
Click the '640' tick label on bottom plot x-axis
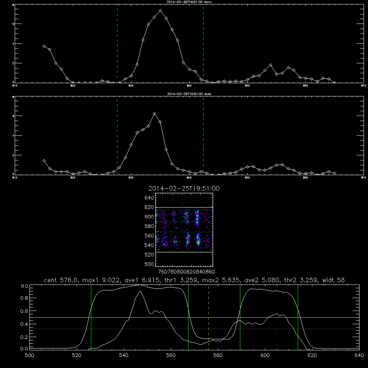tap(359, 355)
